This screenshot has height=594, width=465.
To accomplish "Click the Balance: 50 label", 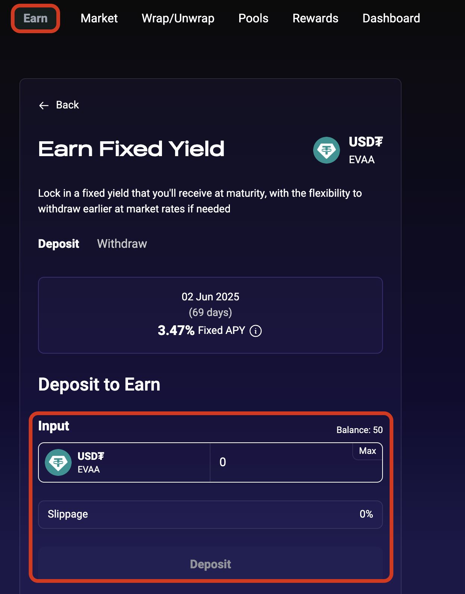I will pyautogui.click(x=359, y=430).
